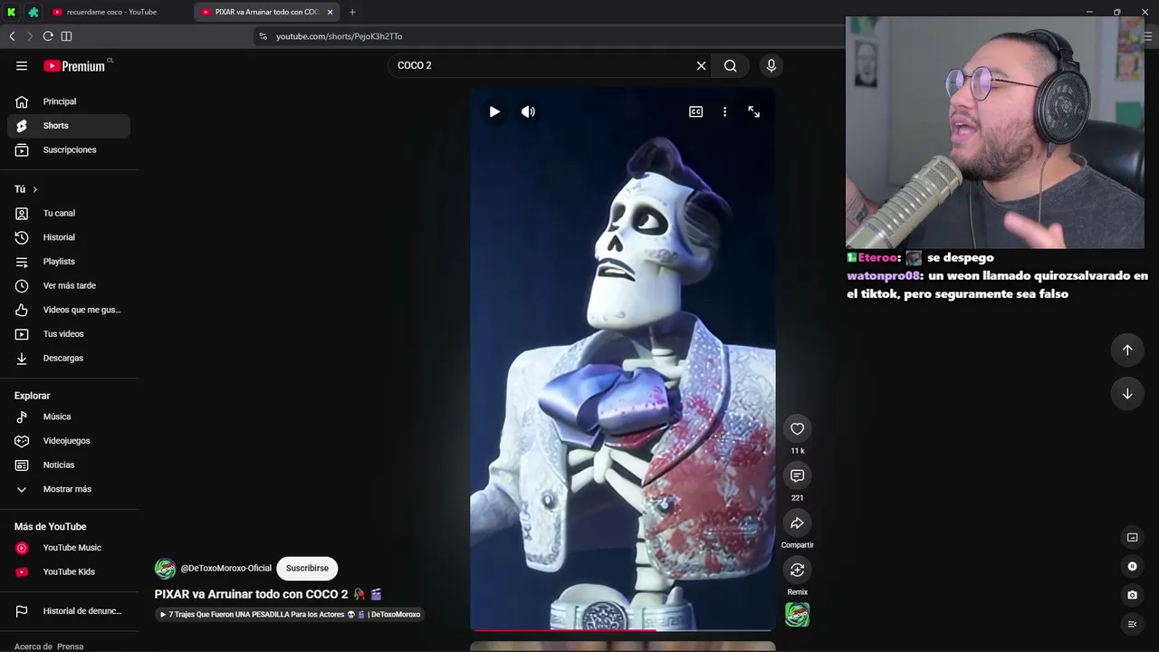Play the paused Short video
Image resolution: width=1159 pixels, height=652 pixels.
point(494,111)
